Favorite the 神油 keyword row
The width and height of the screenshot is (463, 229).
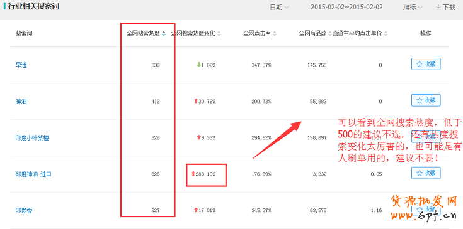point(426,100)
